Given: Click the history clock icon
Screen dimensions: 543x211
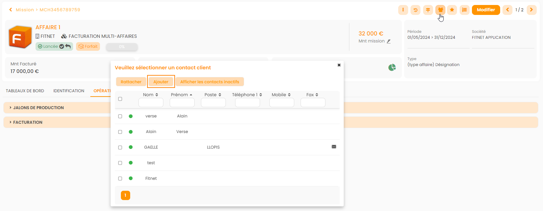Looking at the screenshot, I should coord(415,10).
